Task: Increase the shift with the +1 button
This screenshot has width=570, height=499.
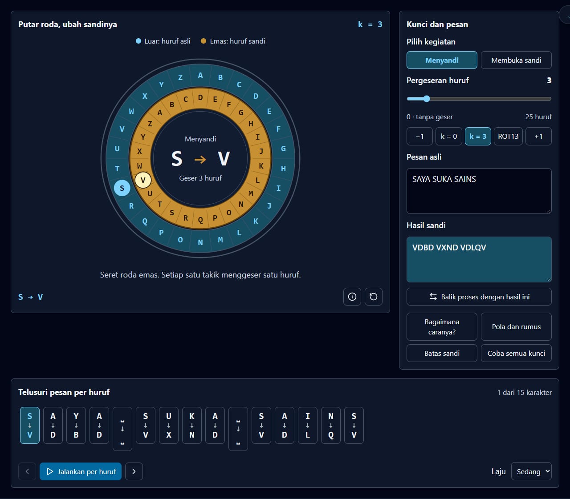Action: pyautogui.click(x=538, y=136)
